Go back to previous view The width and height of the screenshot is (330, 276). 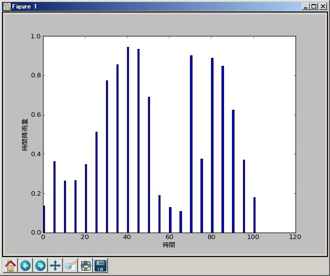point(25,266)
